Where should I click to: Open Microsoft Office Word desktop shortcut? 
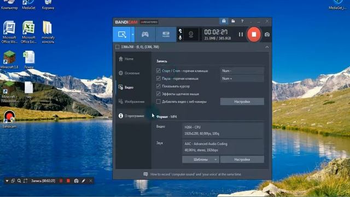pyautogui.click(x=9, y=32)
